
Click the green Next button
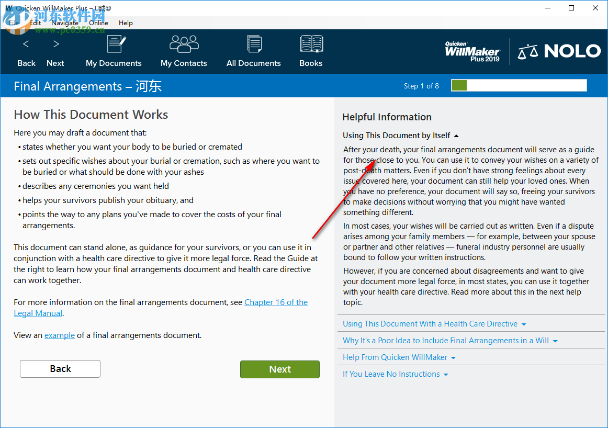280,369
